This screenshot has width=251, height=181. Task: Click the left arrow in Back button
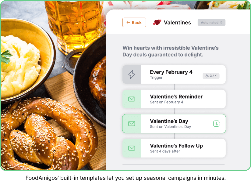click(128, 23)
